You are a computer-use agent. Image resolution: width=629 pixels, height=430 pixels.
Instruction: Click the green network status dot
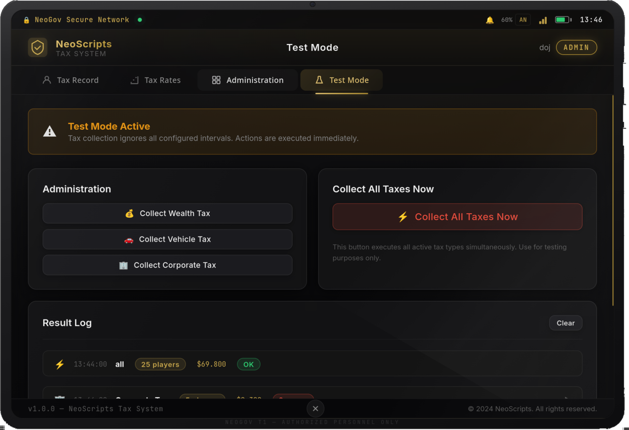[140, 20]
